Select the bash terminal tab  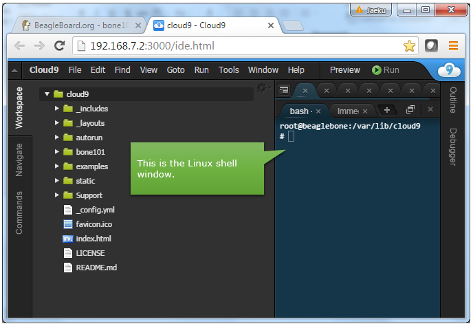click(299, 111)
